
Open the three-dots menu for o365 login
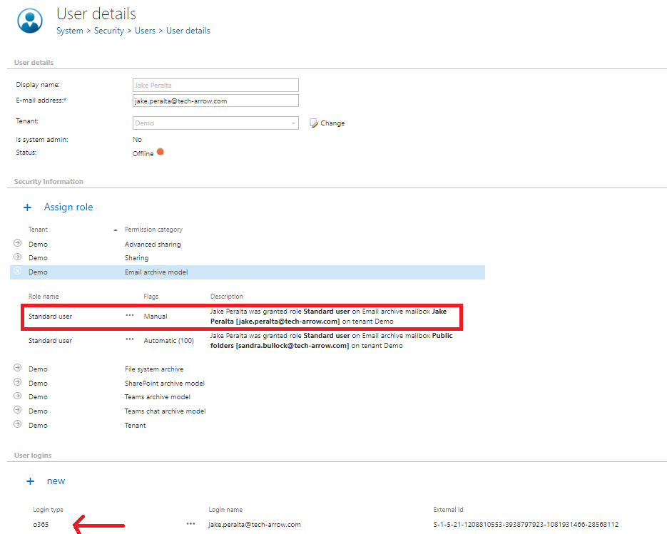pyautogui.click(x=190, y=524)
